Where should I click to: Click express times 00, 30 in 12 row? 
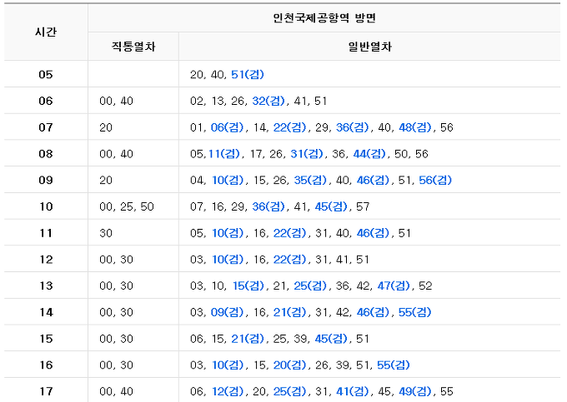(116, 260)
